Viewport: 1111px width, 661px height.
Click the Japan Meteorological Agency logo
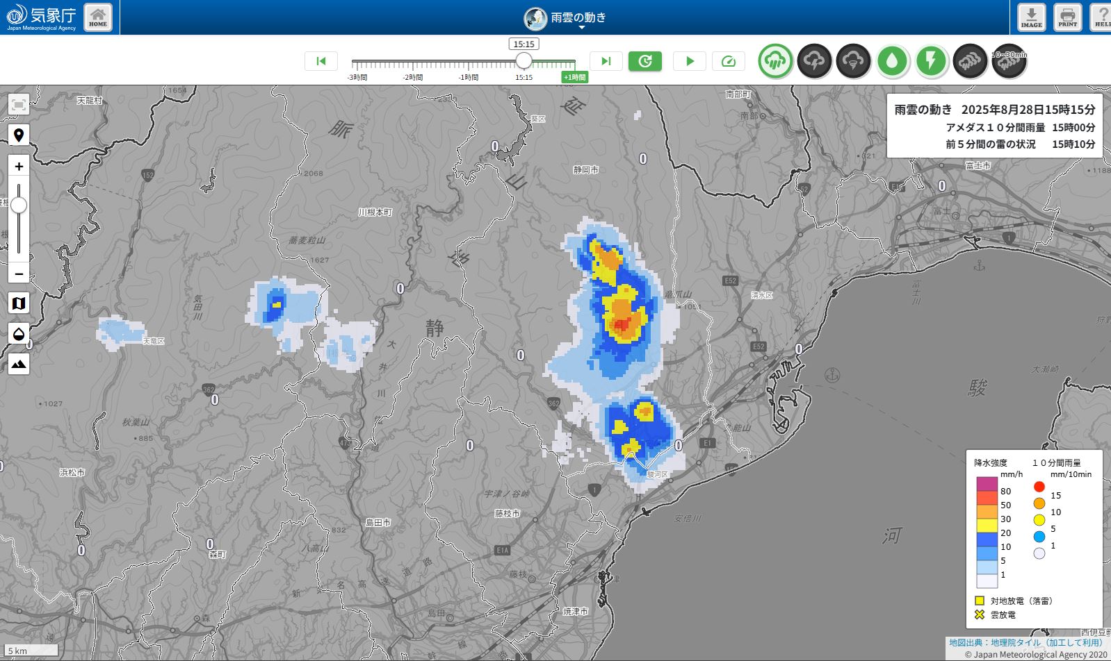pyautogui.click(x=42, y=17)
